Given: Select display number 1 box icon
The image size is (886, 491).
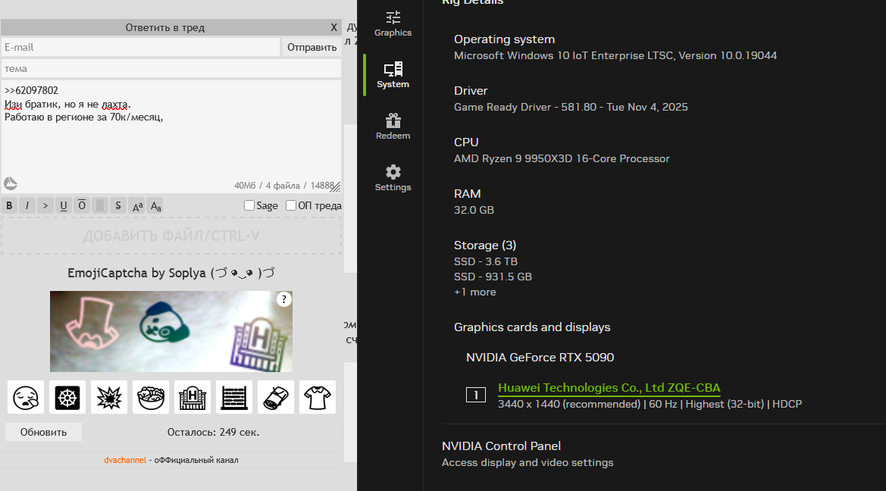Looking at the screenshot, I should point(476,395).
